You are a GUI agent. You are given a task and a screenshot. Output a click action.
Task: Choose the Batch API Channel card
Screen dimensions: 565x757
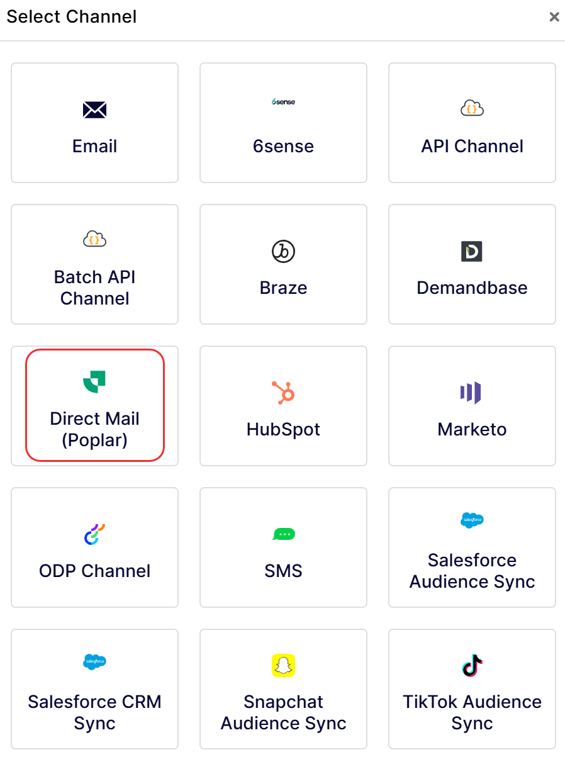coord(94,264)
